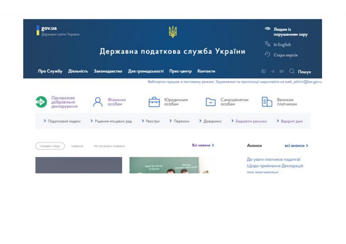Switch site to In English
The height and width of the screenshot is (244, 346).
coord(282,45)
